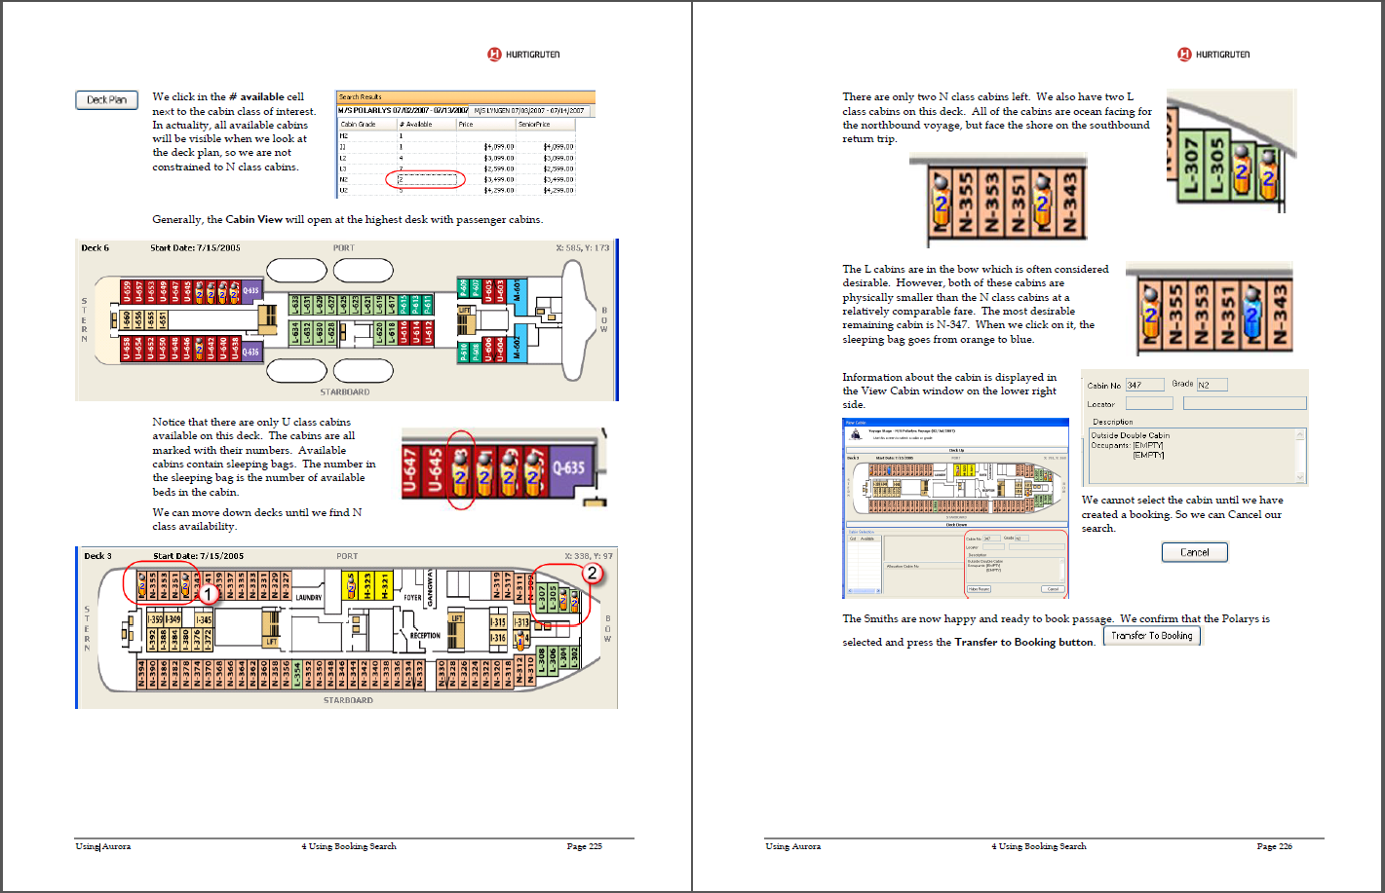Click the sleeping bag in the yellow H-class cabin
1385x893 pixels.
click(351, 585)
